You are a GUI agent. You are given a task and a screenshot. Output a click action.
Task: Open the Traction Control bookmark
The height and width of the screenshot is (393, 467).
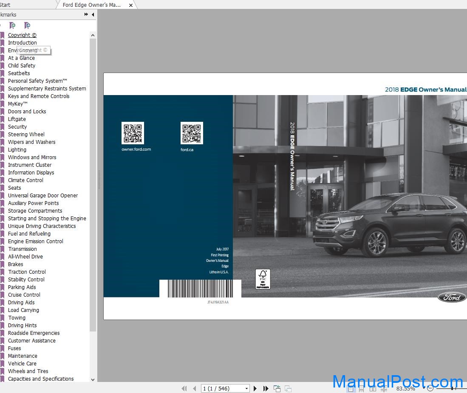coord(27,272)
